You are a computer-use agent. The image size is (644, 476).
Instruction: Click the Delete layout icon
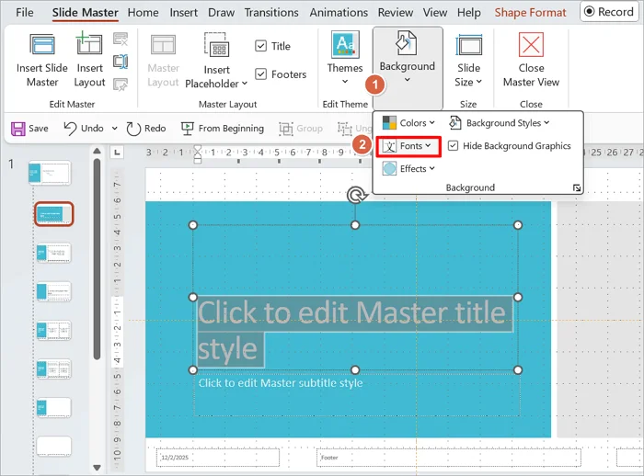click(121, 40)
